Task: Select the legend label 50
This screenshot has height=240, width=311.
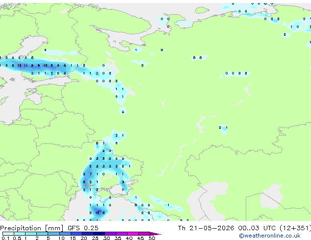Action: pos(152,238)
